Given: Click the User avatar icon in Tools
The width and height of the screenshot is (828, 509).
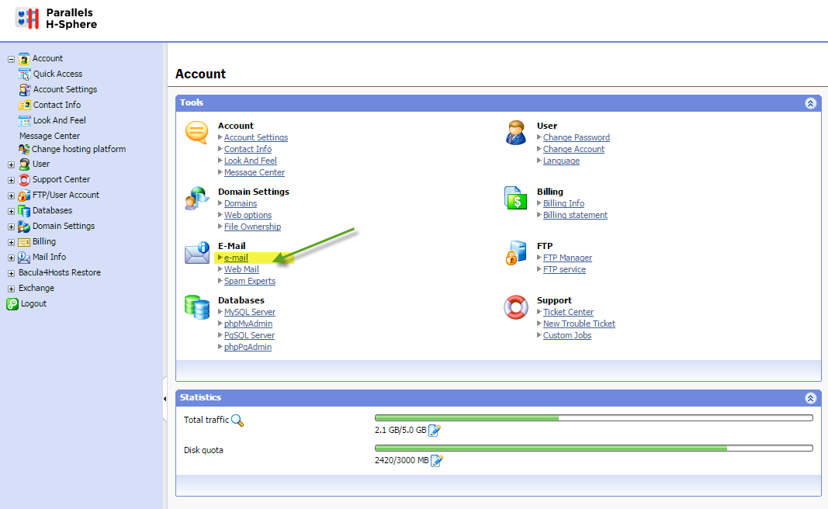Looking at the screenshot, I should 515,132.
